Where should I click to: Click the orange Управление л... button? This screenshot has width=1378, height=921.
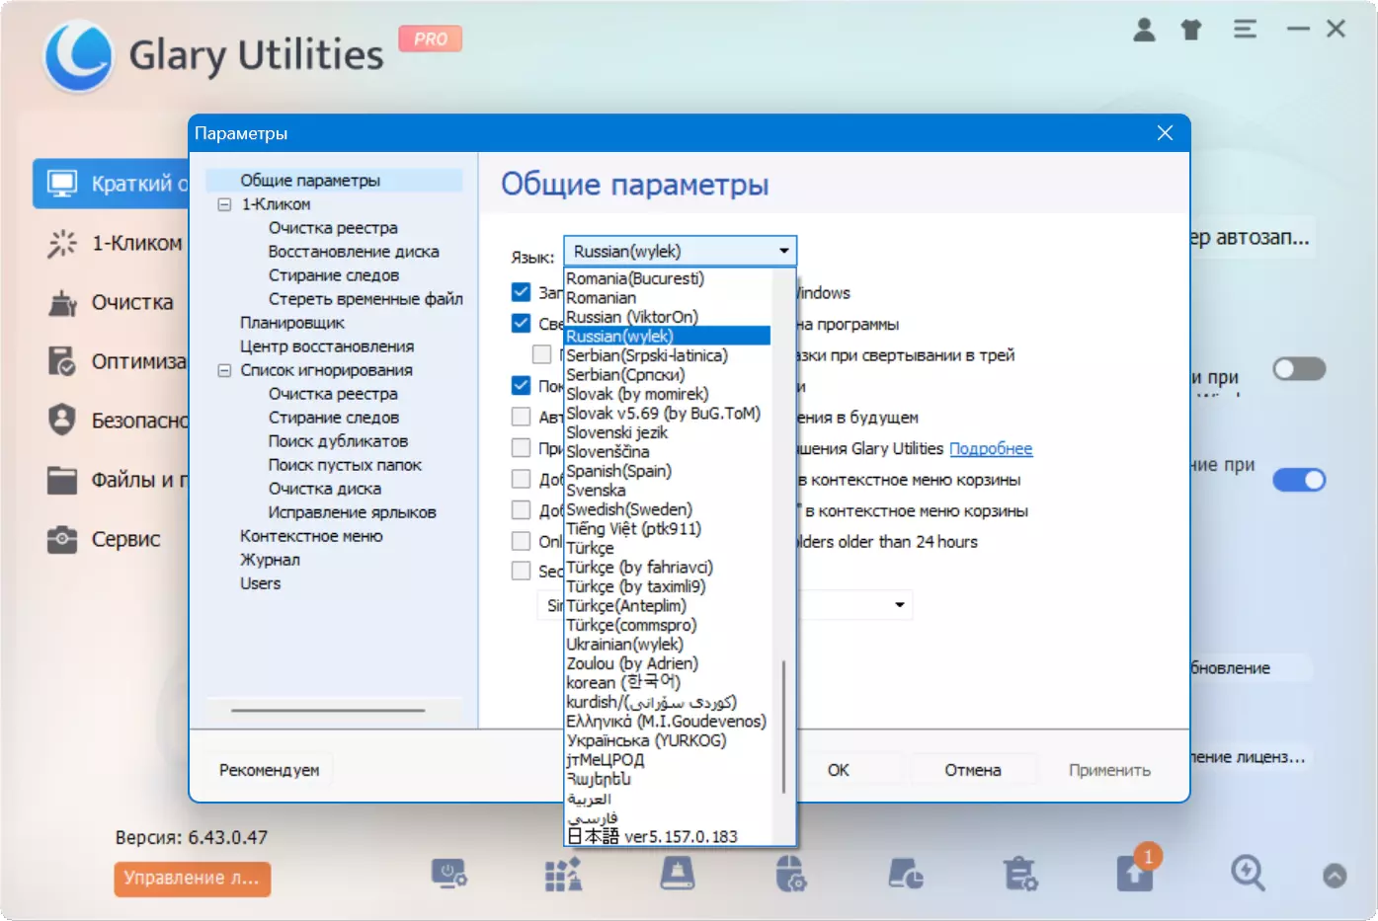193,879
